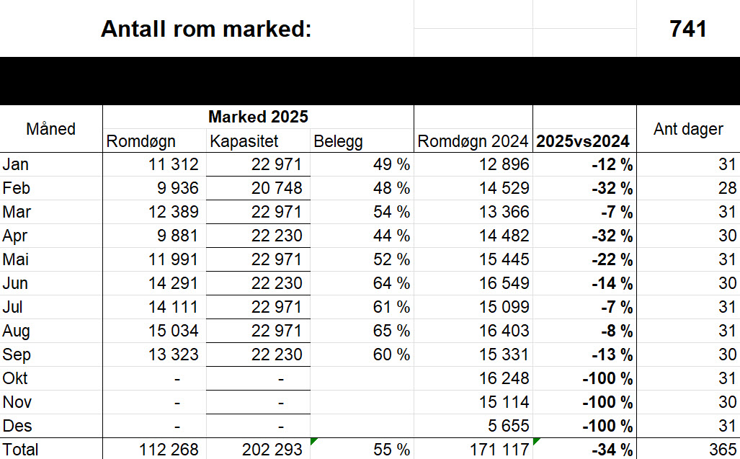This screenshot has width=740, height=459.
Task: Select the cell showing 741
Action: (x=687, y=29)
